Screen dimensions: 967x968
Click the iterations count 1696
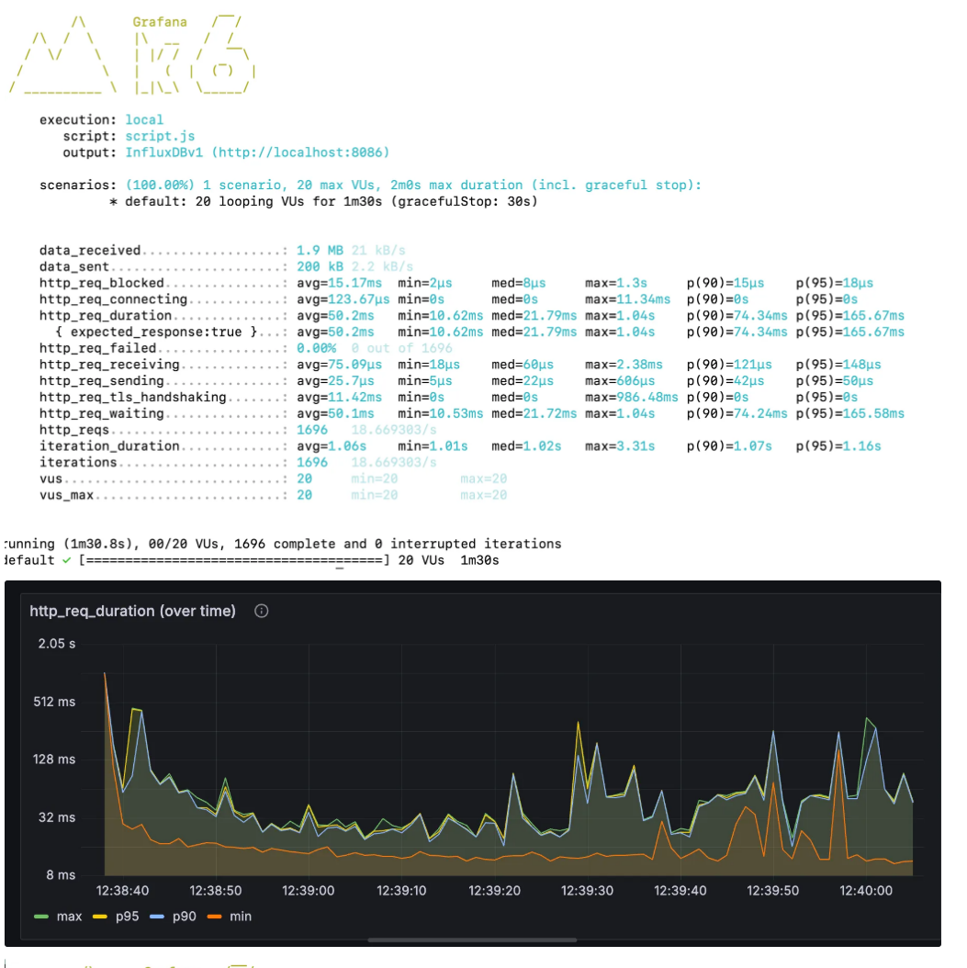[311, 462]
